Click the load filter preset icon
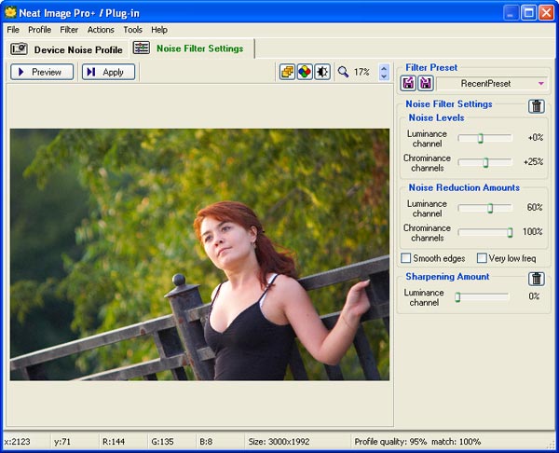This screenshot has height=453, width=559. (408, 83)
